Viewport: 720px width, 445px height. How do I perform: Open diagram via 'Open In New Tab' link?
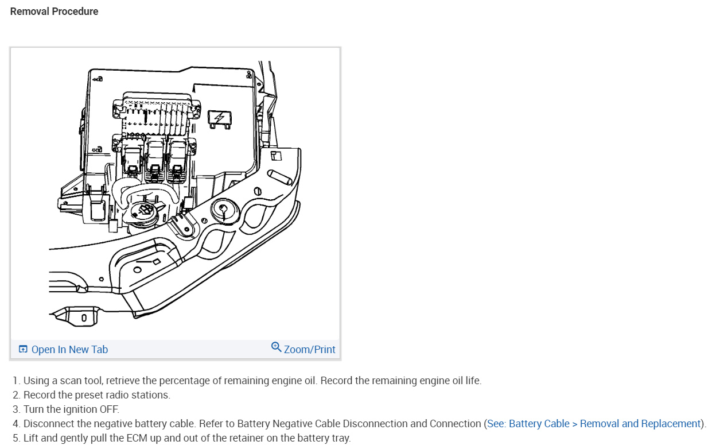pyautogui.click(x=69, y=350)
